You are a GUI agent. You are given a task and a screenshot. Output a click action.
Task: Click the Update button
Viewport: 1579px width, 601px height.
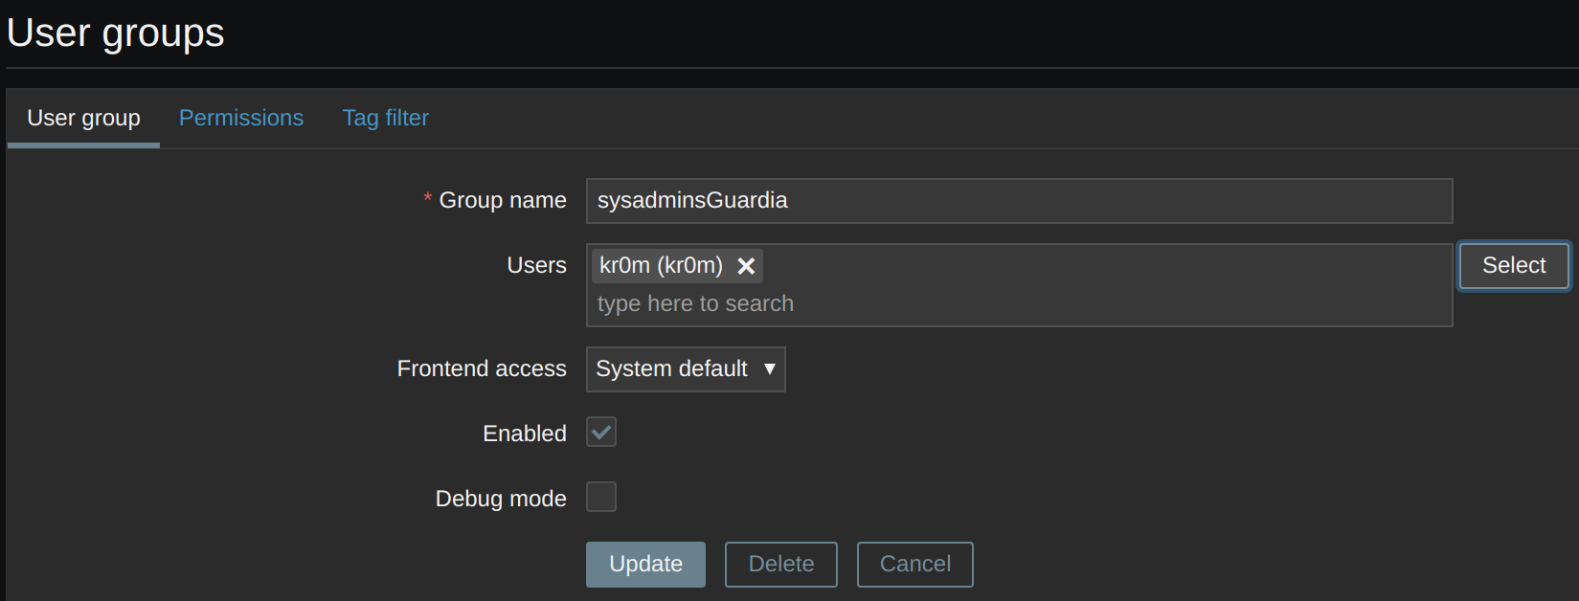(x=645, y=565)
